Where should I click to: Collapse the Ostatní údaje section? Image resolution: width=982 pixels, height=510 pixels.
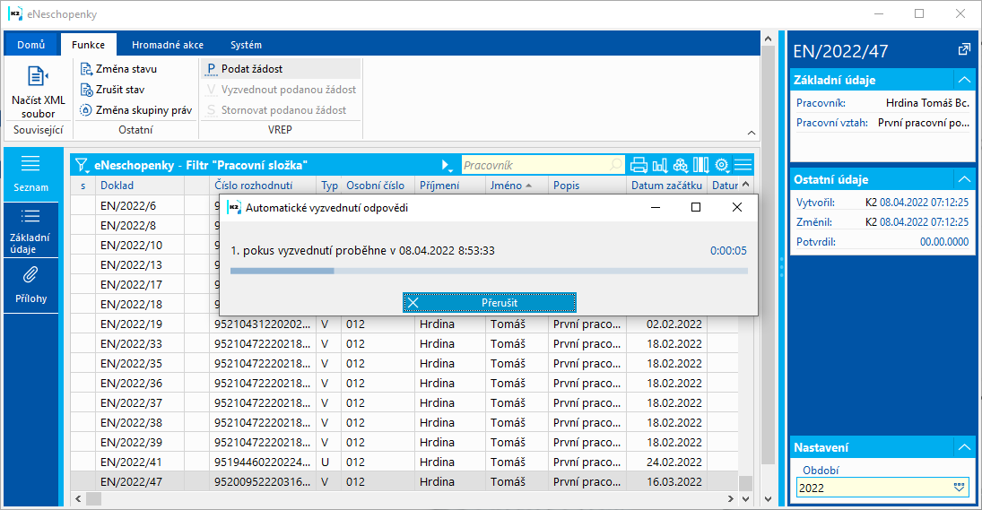963,179
